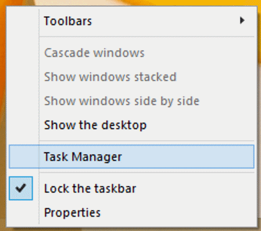Select Cascade windows

click(132, 53)
